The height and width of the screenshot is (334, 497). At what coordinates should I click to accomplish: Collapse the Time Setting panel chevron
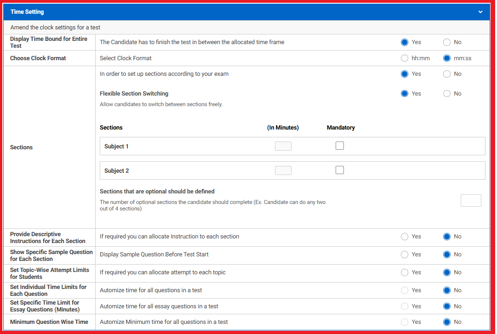(x=480, y=12)
